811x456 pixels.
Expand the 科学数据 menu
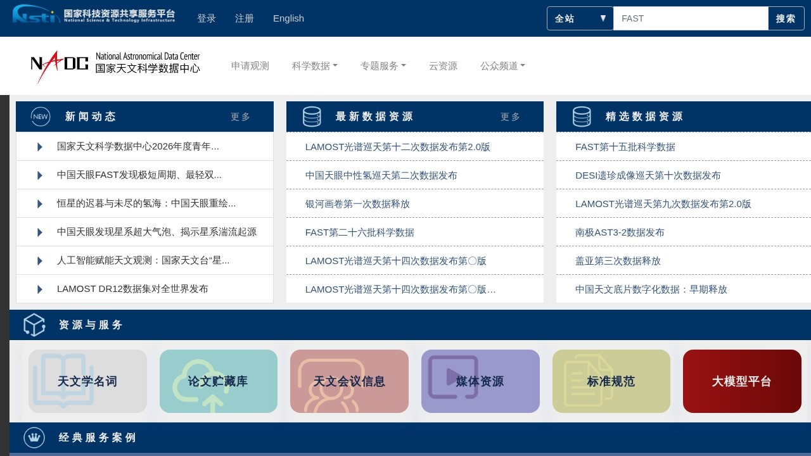[315, 66]
